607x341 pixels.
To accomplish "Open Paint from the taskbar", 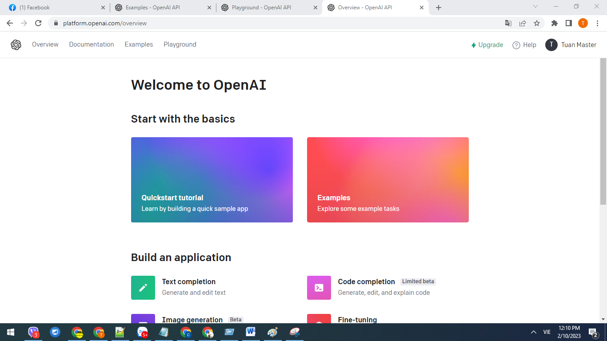I will pos(272,332).
